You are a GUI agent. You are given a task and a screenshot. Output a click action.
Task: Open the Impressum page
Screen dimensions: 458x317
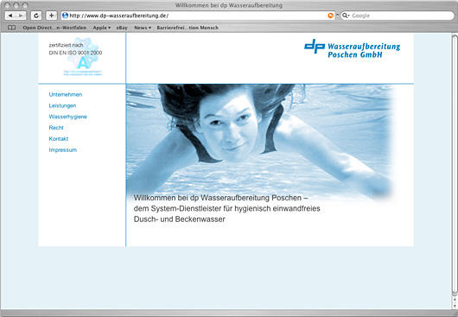point(63,149)
